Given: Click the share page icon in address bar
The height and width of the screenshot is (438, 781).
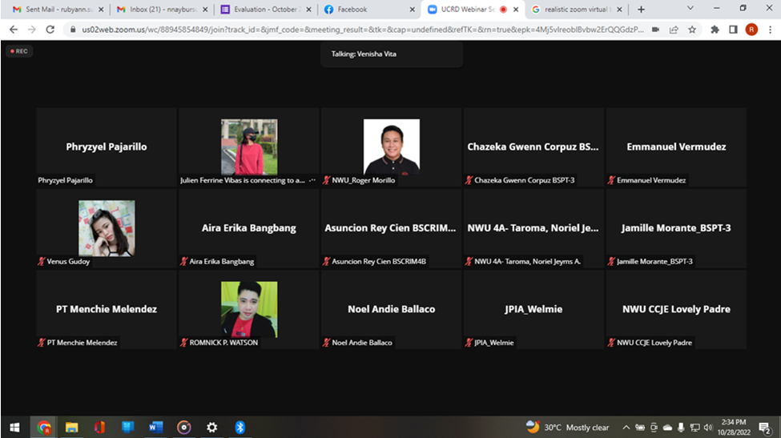Looking at the screenshot, I should coord(674,29).
